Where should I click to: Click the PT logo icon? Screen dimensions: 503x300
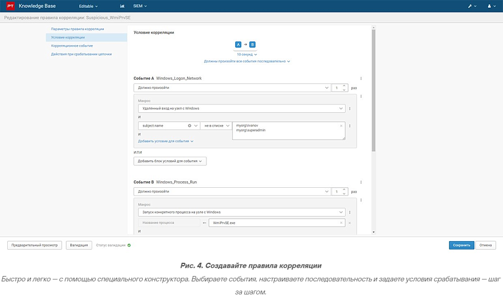pos(10,6)
